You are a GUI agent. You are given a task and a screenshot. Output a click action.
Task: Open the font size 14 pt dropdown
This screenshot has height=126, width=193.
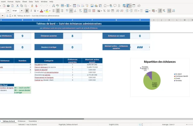pos(22,11)
